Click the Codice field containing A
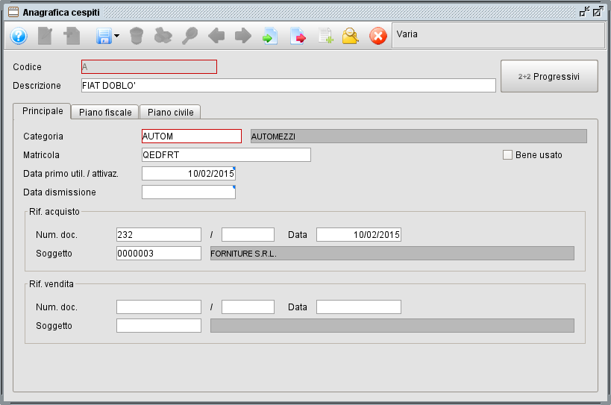Screen dimensions: 611x405 [x=149, y=67]
